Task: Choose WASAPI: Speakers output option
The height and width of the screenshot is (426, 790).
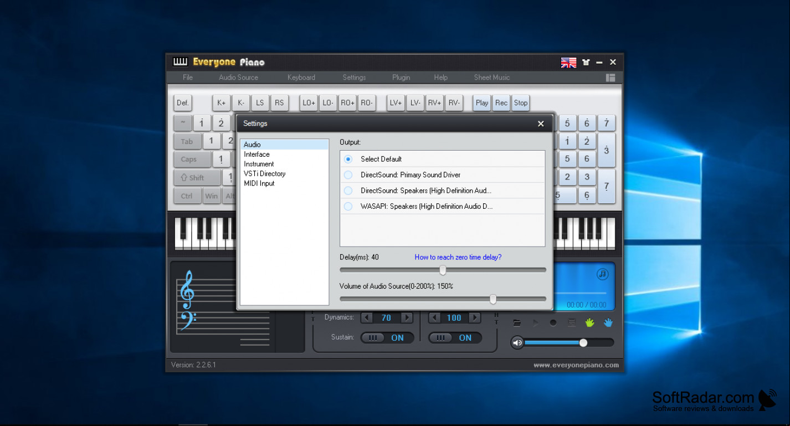Action: (x=348, y=207)
